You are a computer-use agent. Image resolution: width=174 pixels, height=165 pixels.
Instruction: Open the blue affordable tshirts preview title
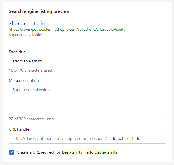(x=28, y=23)
